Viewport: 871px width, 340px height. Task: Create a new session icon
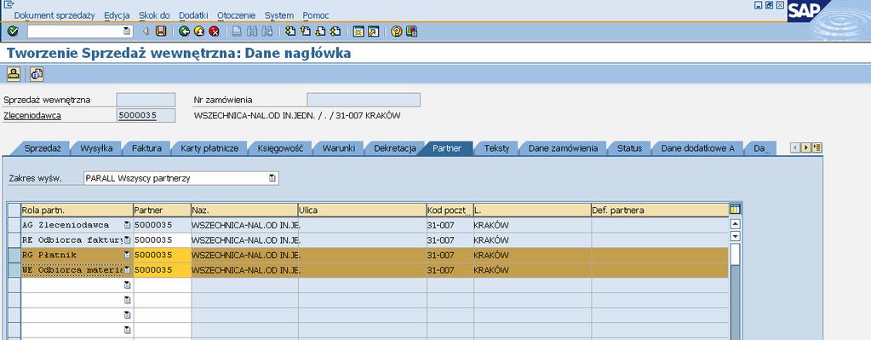(358, 32)
